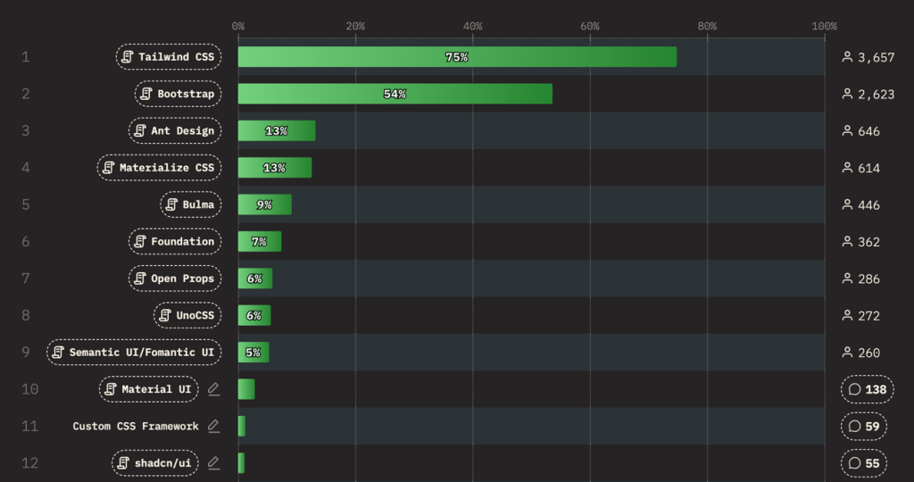This screenshot has width=914, height=482.
Task: Click the Ant Design 13% bar
Action: pyautogui.click(x=277, y=130)
